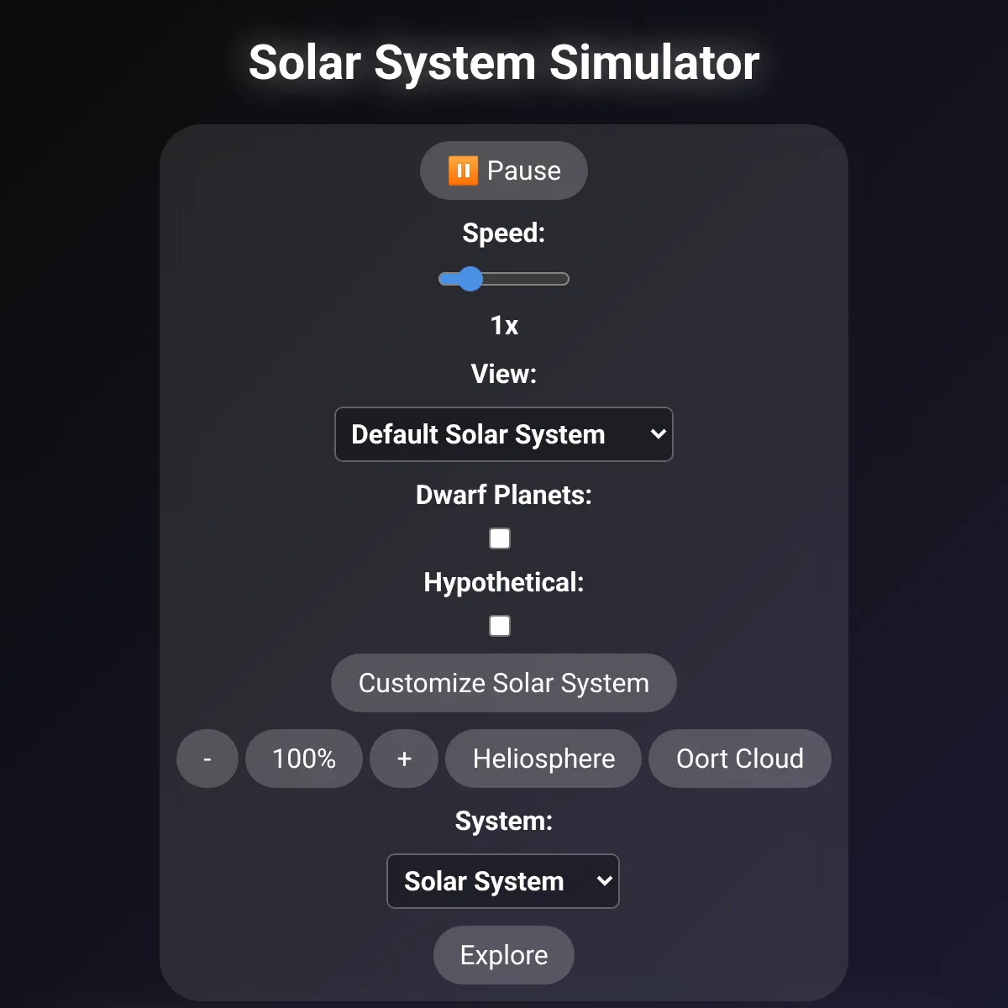Zoom out with the minus button
This screenshot has height=1008, width=1008.
click(207, 759)
